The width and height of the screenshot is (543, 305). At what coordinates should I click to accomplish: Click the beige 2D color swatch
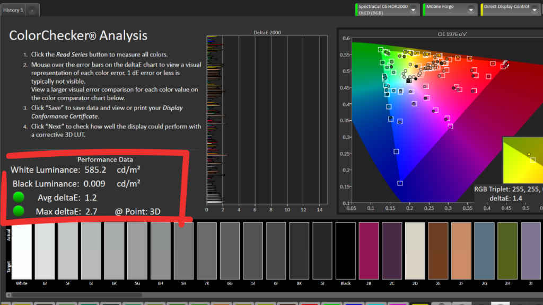pyautogui.click(x=415, y=250)
